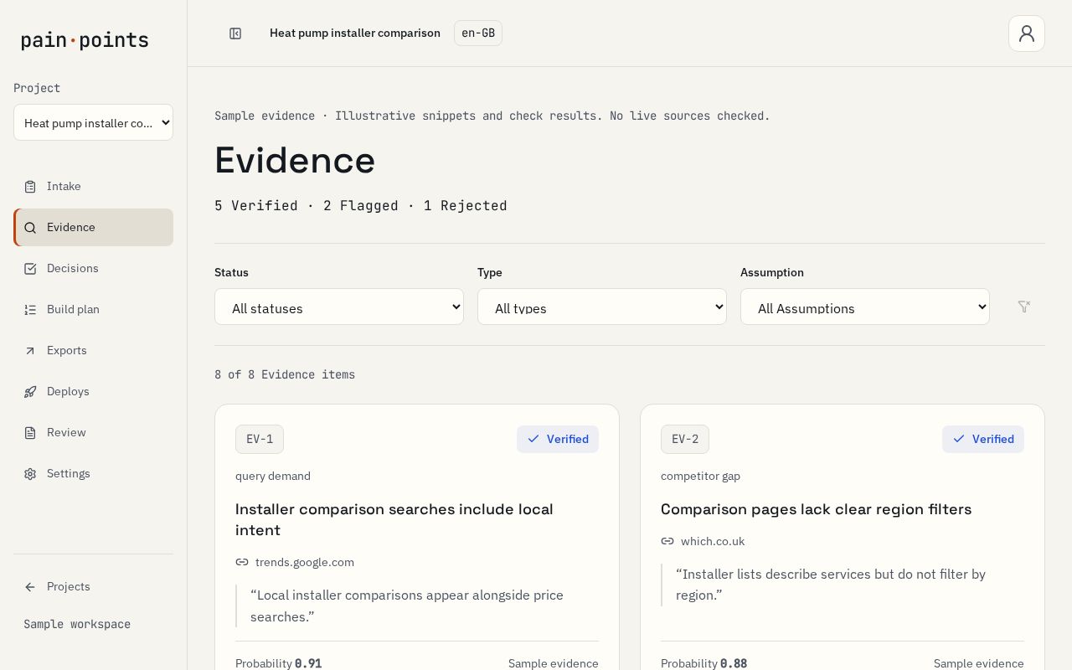Click the 'Sample workspace' label
Image resolution: width=1072 pixels, height=670 pixels.
point(77,625)
